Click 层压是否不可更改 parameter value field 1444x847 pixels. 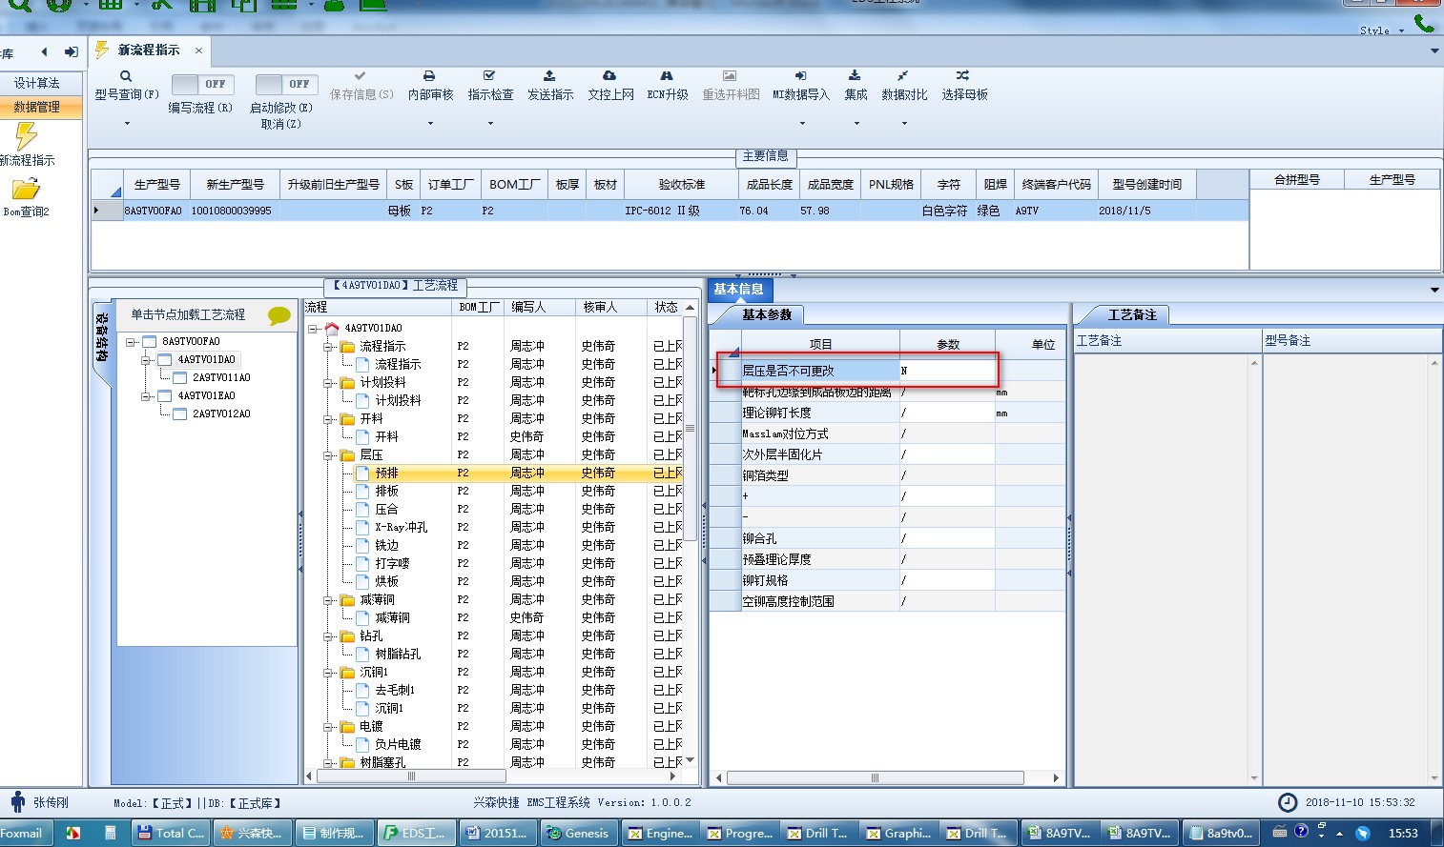(x=947, y=371)
